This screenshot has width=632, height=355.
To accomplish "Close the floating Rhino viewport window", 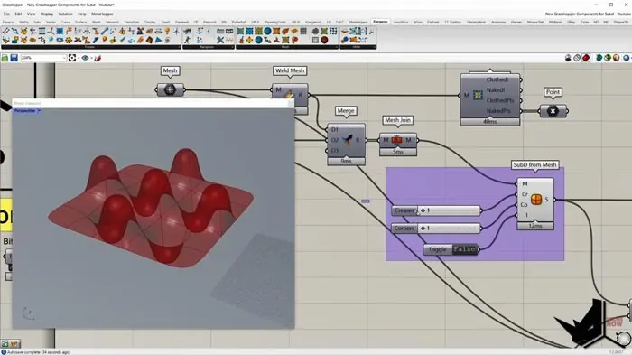I will pos(290,103).
